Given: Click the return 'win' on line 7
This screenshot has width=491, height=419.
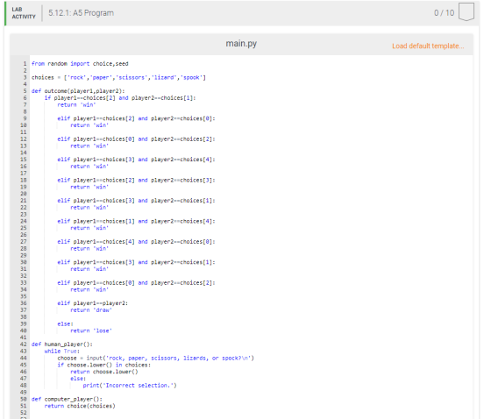Looking at the screenshot, I should [76, 104].
